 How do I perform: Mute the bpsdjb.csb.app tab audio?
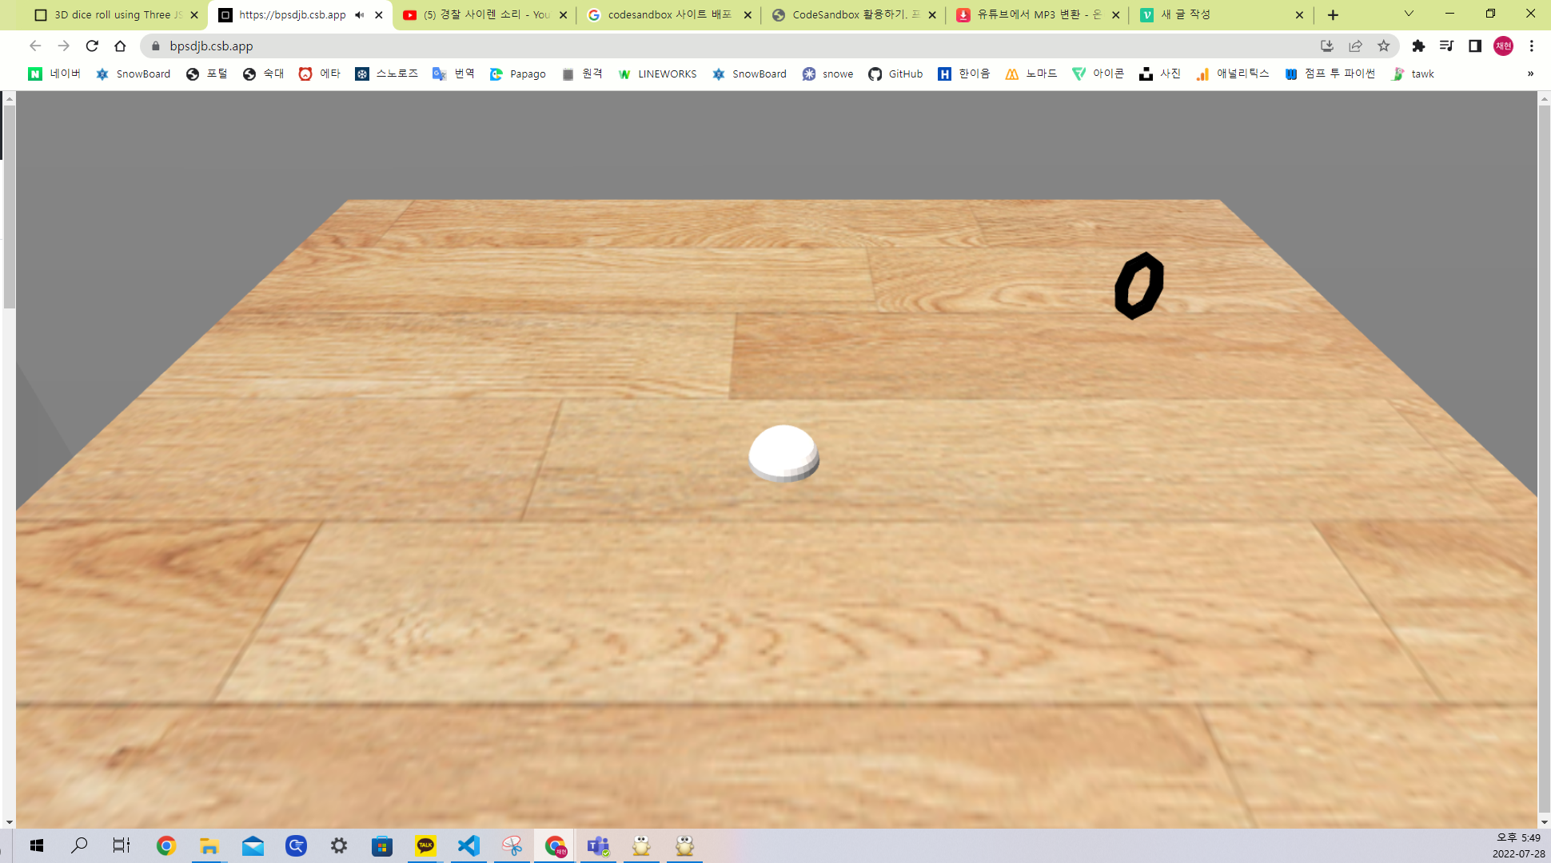pyautogui.click(x=360, y=14)
